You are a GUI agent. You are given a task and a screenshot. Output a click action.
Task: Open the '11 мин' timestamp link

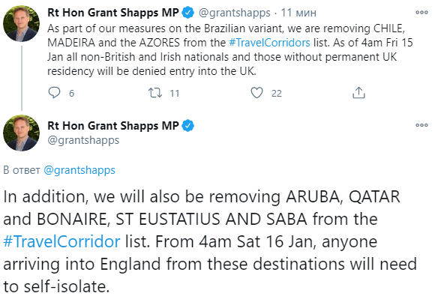point(298,13)
